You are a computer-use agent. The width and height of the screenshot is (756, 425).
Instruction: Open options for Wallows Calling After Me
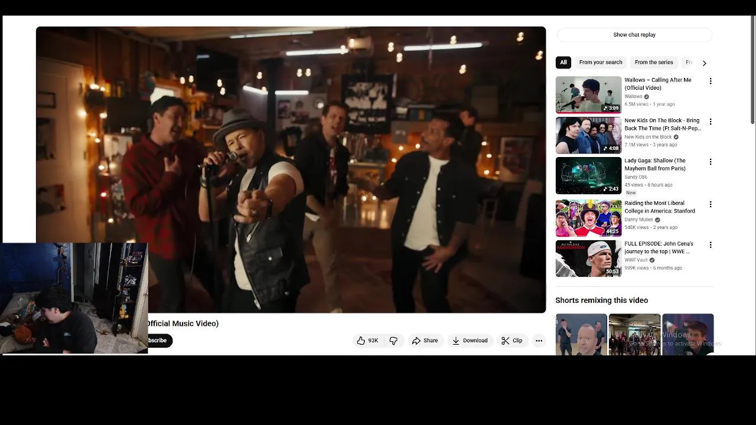(x=711, y=81)
